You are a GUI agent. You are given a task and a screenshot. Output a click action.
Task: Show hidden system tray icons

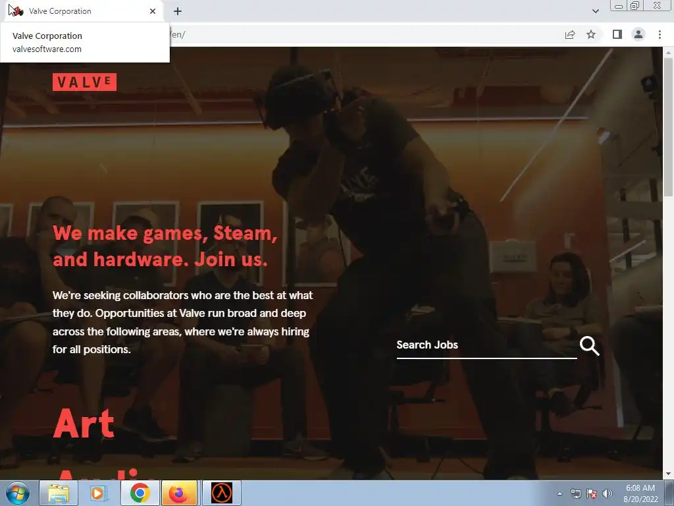[x=559, y=493]
